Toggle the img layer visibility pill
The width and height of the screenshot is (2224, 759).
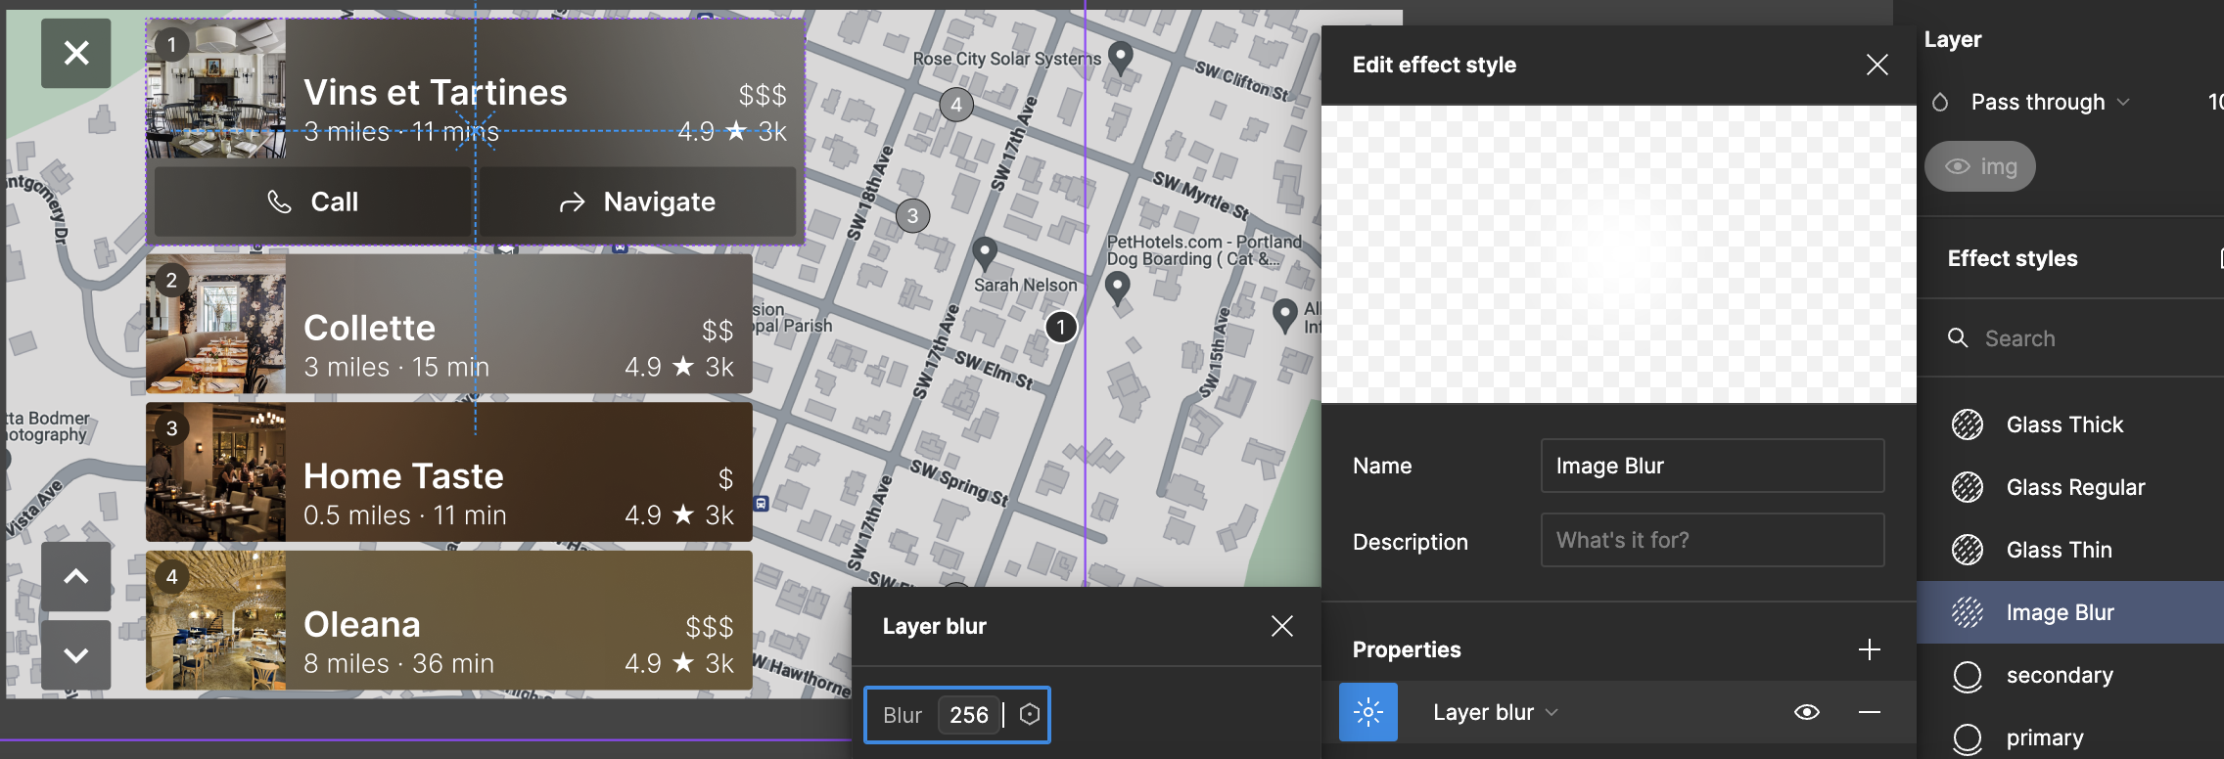[1980, 166]
